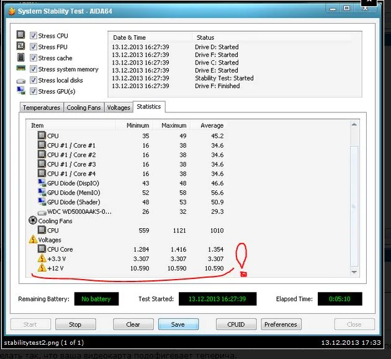Sort by the Average column header
Image resolution: width=391 pixels, height=359 pixels.
coord(209,125)
